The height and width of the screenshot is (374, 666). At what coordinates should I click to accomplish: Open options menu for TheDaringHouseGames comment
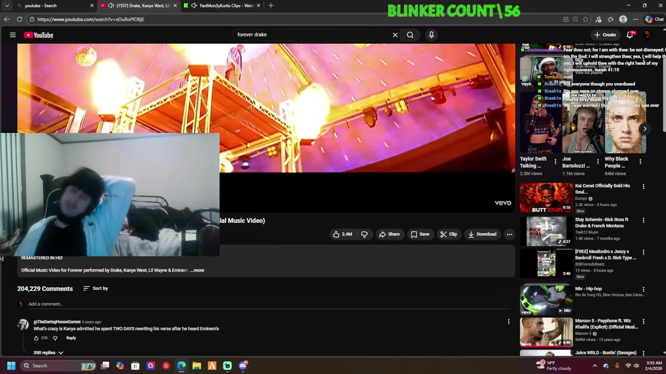[509, 322]
